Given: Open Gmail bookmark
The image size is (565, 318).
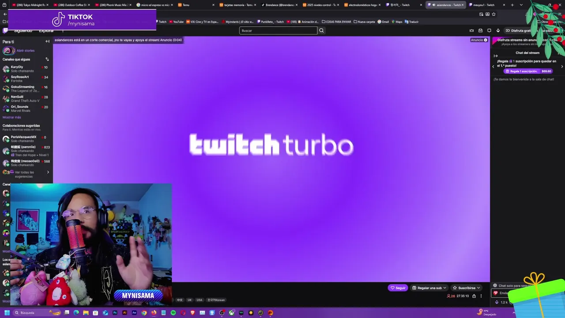Looking at the screenshot, I should [x=383, y=22].
